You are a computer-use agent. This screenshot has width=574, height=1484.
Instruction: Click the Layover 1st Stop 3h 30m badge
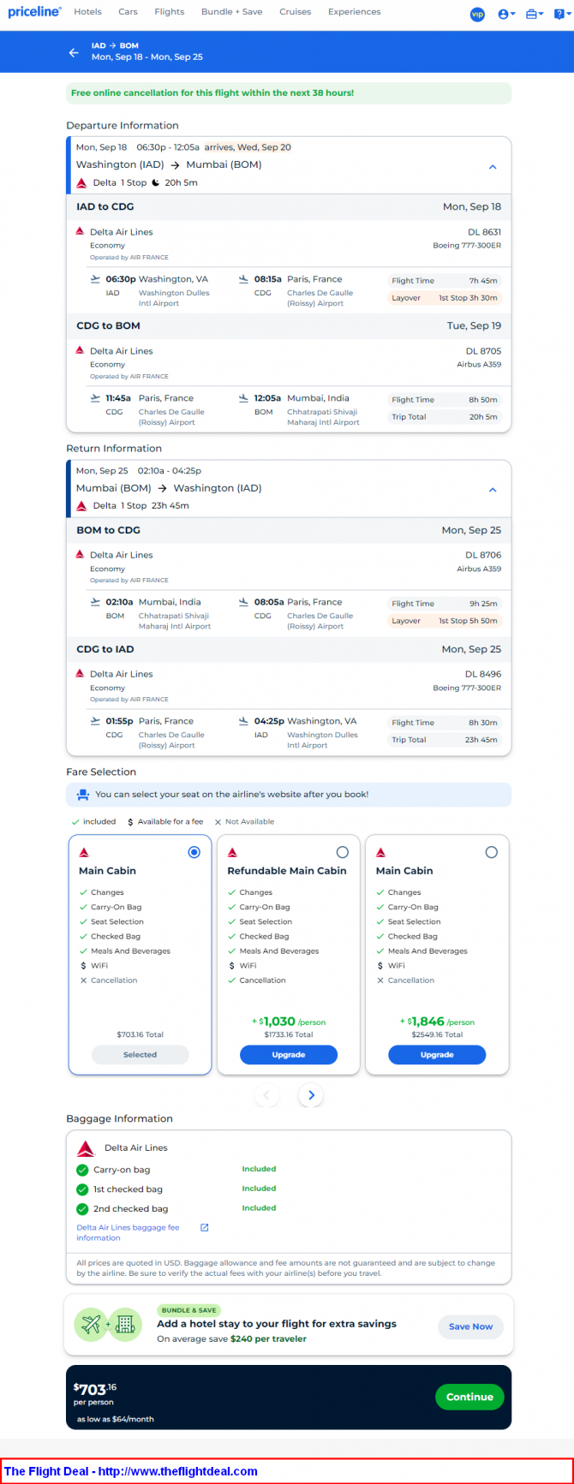pos(444,298)
